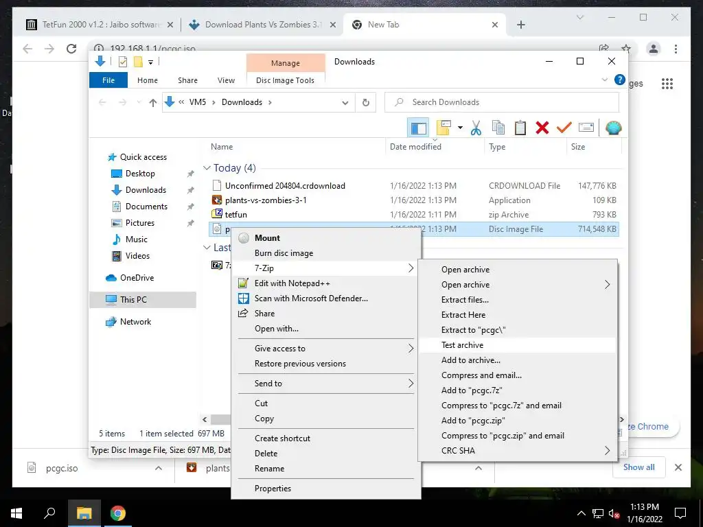Click the orange checkmark Properties icon
The width and height of the screenshot is (703, 527).
tap(564, 128)
